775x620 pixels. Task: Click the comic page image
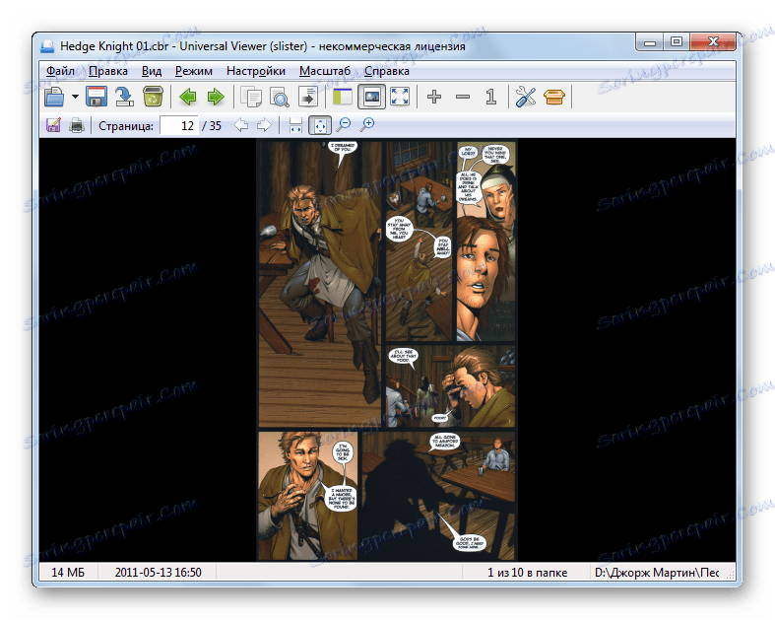click(x=386, y=350)
